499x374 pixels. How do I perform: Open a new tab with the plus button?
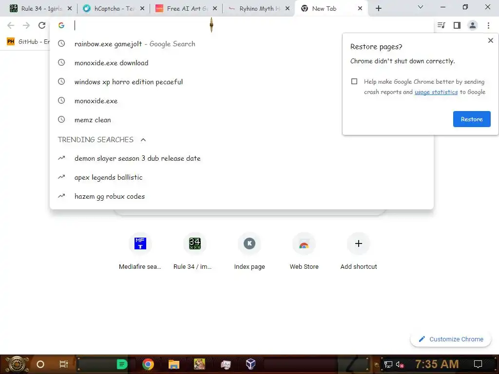(x=378, y=9)
